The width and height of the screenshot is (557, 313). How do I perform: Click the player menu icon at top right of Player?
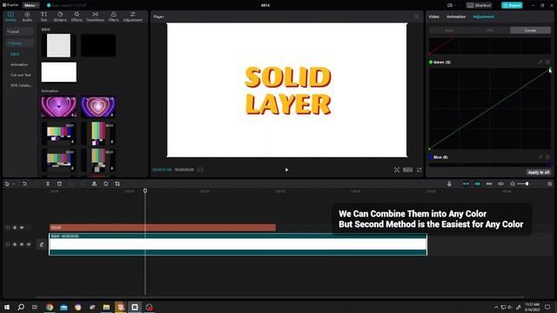tap(417, 17)
